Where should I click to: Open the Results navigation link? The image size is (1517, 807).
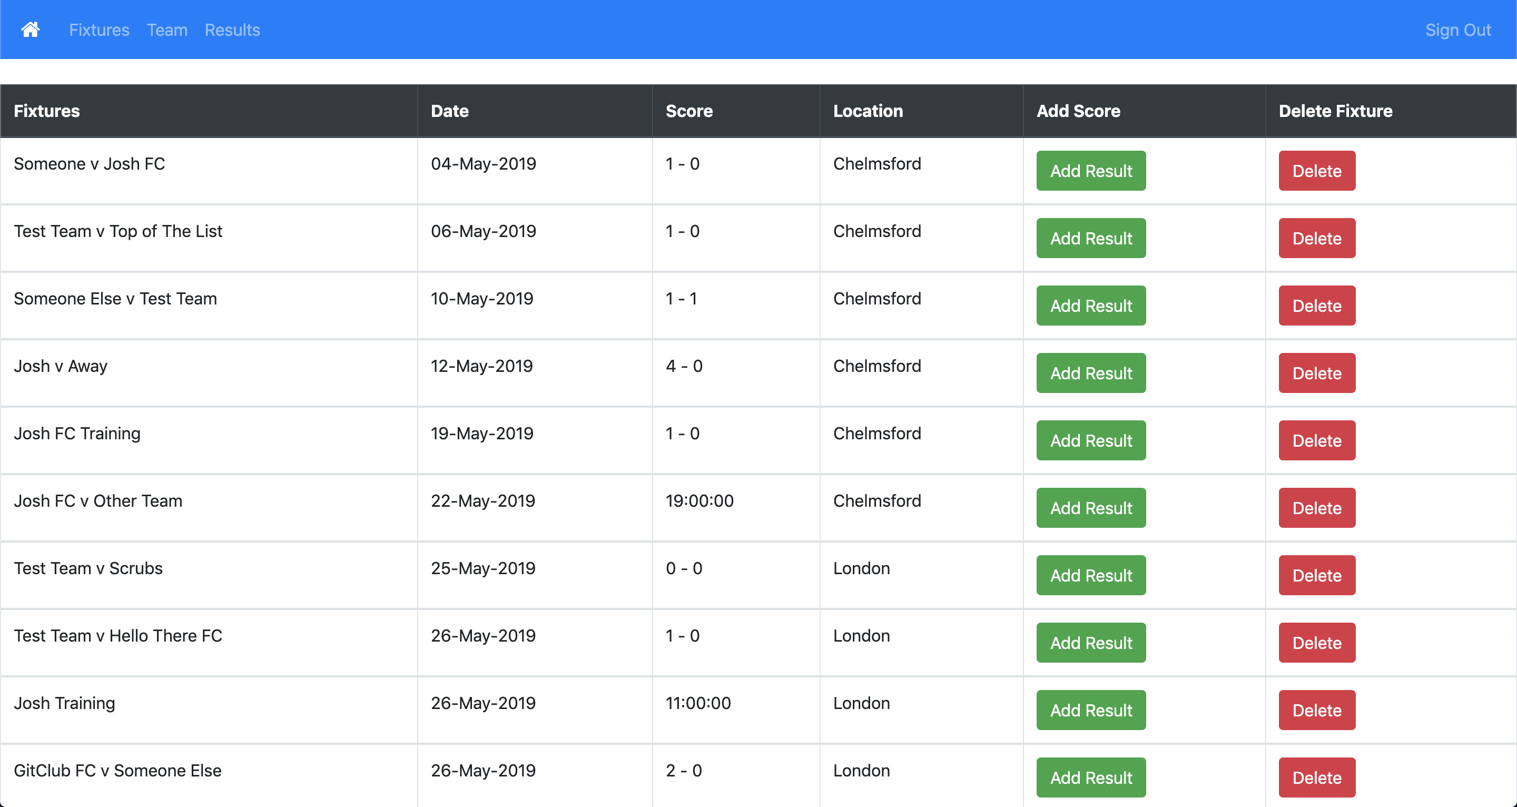point(232,30)
